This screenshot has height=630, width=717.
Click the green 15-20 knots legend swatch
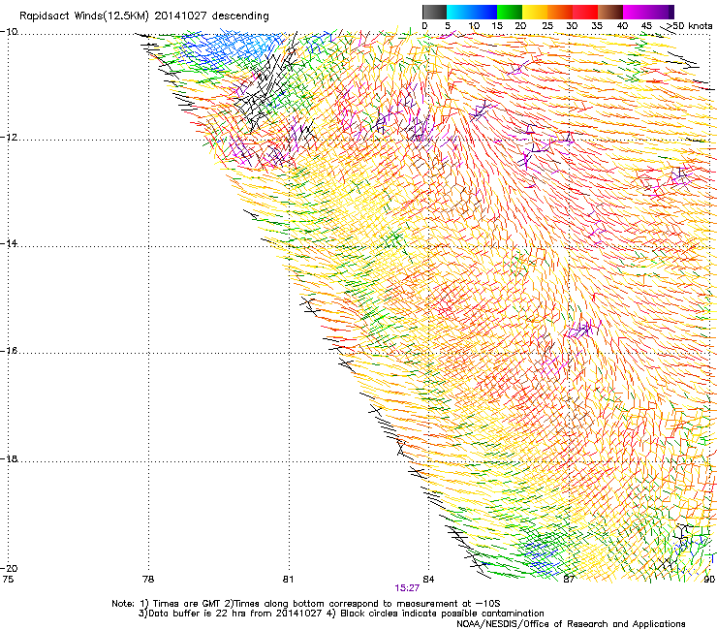510,12
